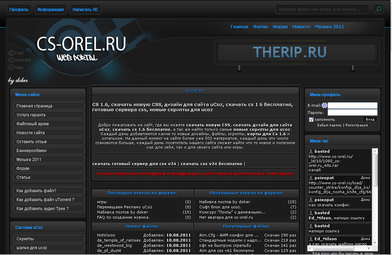This screenshot has width=392, height=255.
Task: Open Файловый архив menu item
Action: click(x=49, y=124)
